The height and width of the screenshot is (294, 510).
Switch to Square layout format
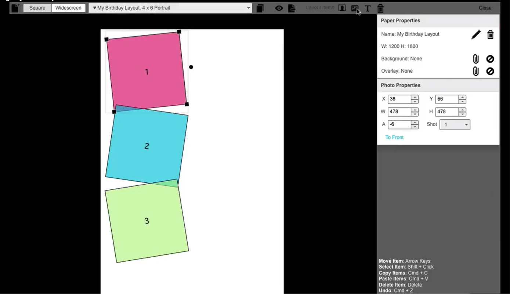tap(37, 8)
